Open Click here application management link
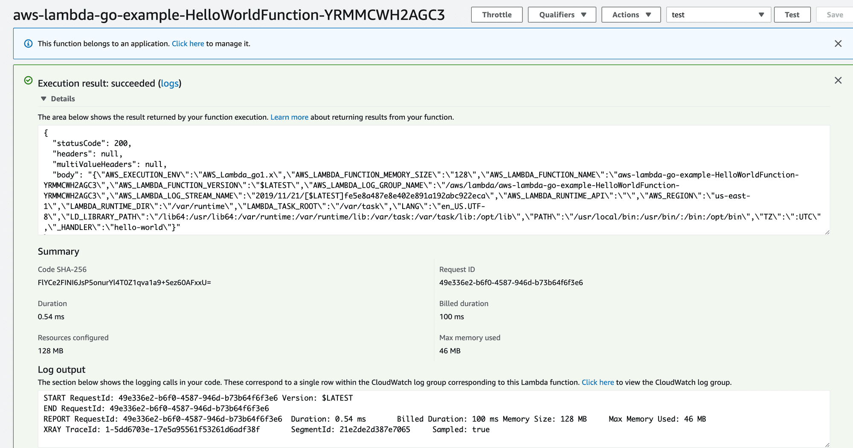Image resolution: width=853 pixels, height=448 pixels. [x=188, y=43]
